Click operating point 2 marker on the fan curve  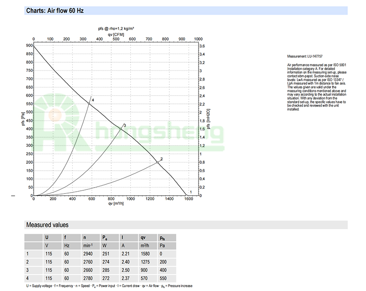[157, 162]
